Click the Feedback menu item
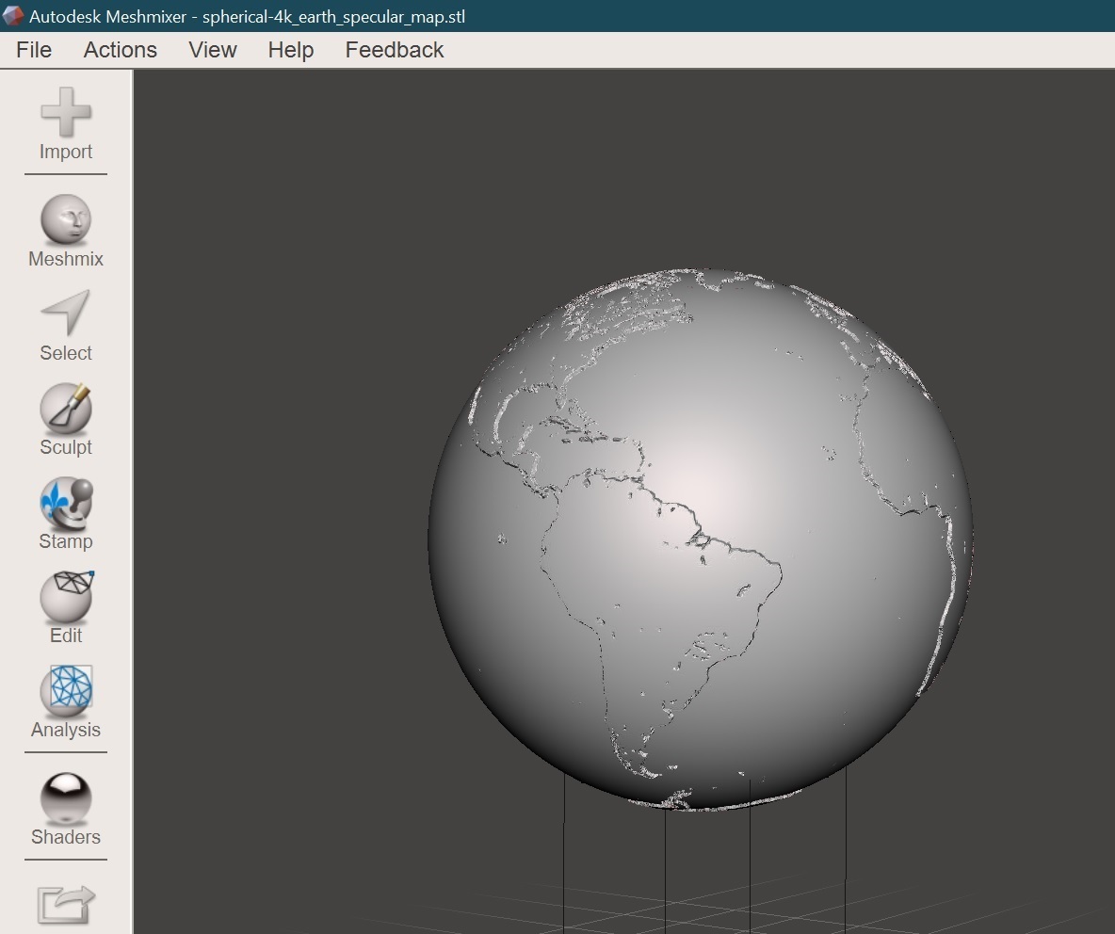1115x934 pixels. pyautogui.click(x=394, y=50)
